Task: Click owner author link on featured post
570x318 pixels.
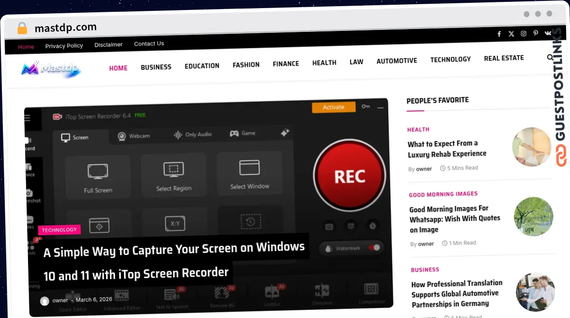Action: 60,300
